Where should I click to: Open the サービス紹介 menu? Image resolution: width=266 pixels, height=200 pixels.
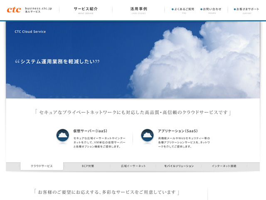[x=86, y=10]
